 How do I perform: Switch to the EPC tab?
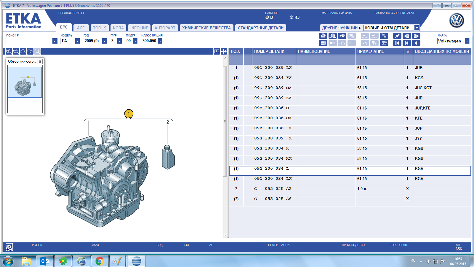click(x=64, y=27)
